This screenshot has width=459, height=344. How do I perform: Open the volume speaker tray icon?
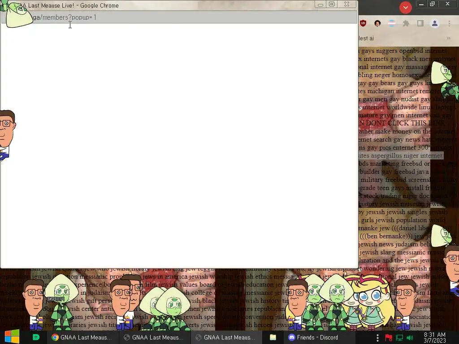point(410,338)
